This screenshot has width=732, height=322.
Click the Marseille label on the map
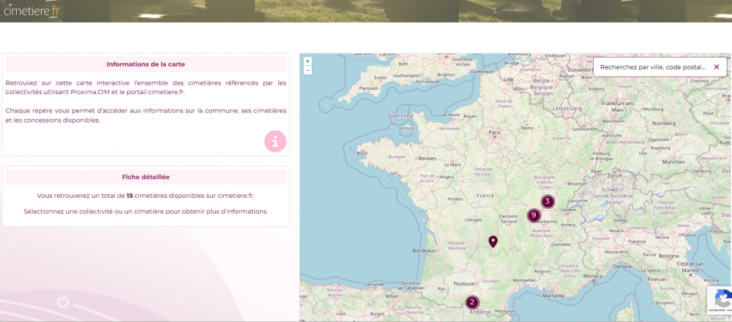(x=555, y=295)
